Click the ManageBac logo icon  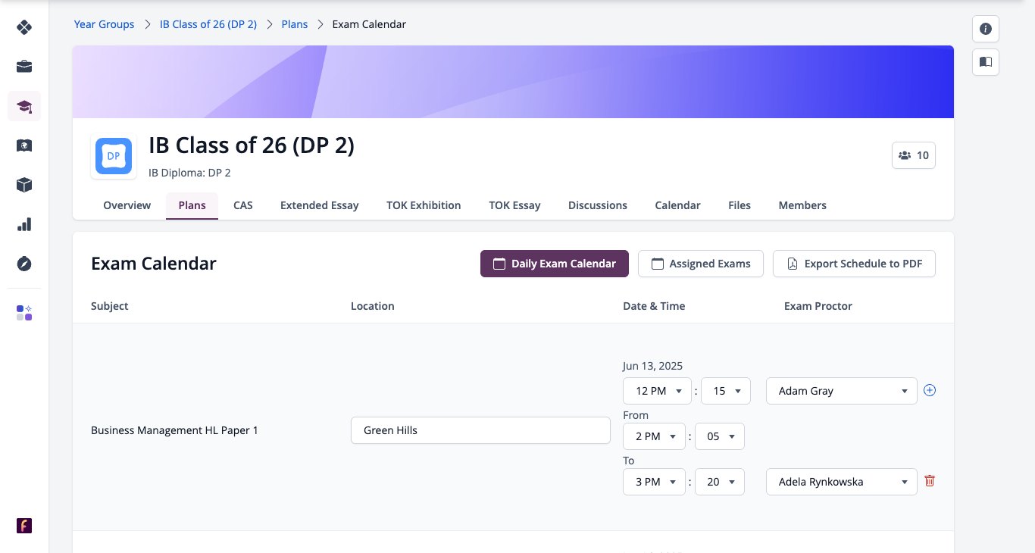click(x=24, y=27)
